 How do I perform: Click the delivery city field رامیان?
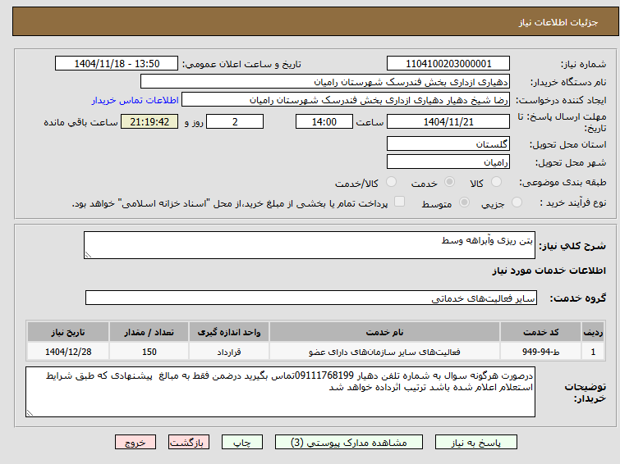[448, 161]
